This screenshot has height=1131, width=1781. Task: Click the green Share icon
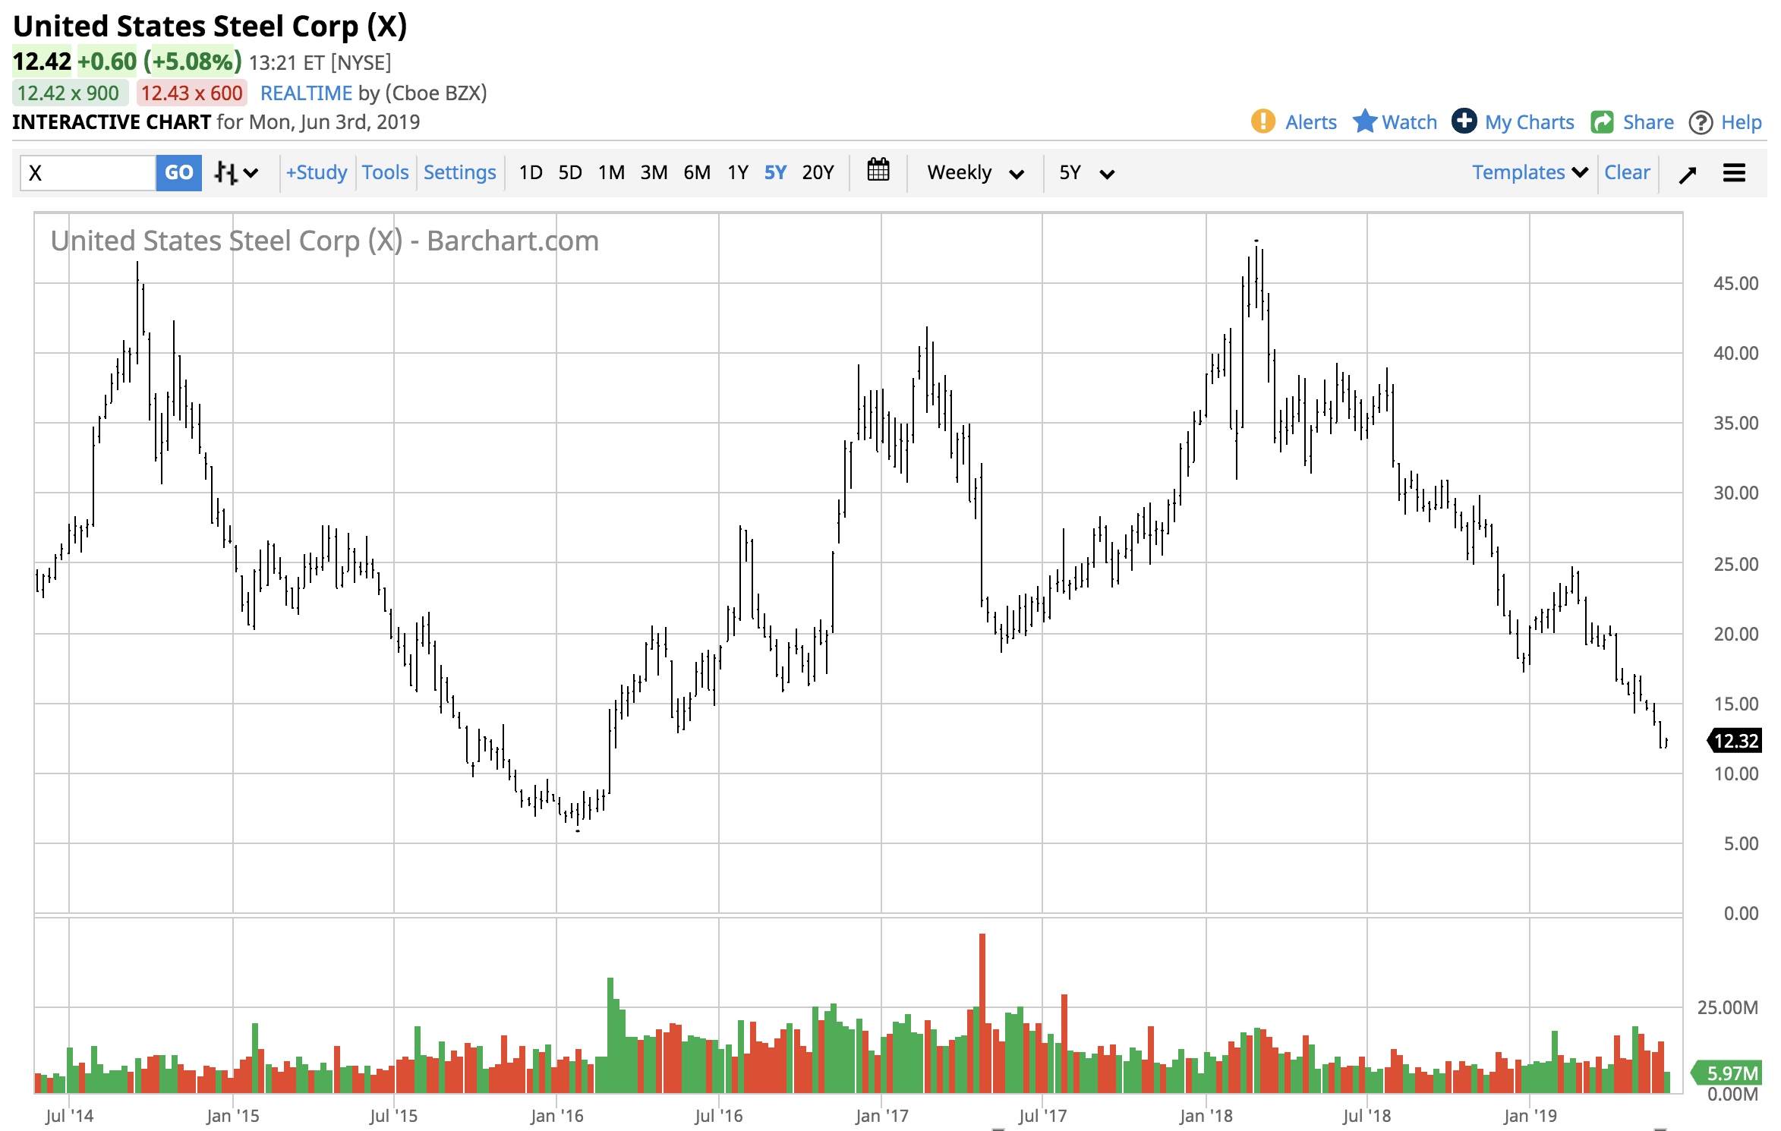[1603, 122]
